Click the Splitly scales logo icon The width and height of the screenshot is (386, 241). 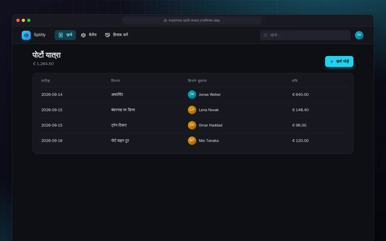pos(26,35)
